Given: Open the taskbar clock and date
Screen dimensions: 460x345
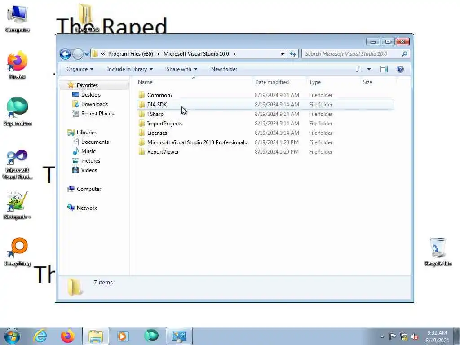Looking at the screenshot, I should [x=437, y=336].
